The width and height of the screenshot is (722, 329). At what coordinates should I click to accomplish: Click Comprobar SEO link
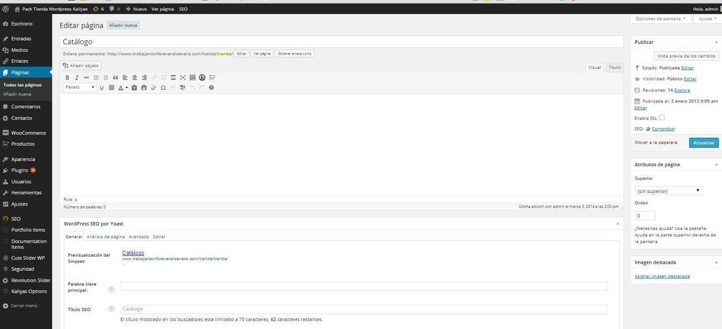tap(664, 129)
